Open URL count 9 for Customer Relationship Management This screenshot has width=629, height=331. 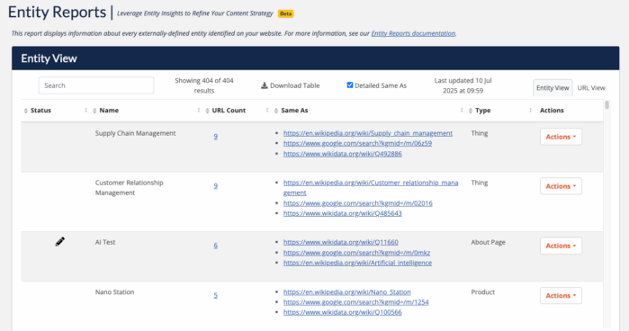click(x=215, y=186)
